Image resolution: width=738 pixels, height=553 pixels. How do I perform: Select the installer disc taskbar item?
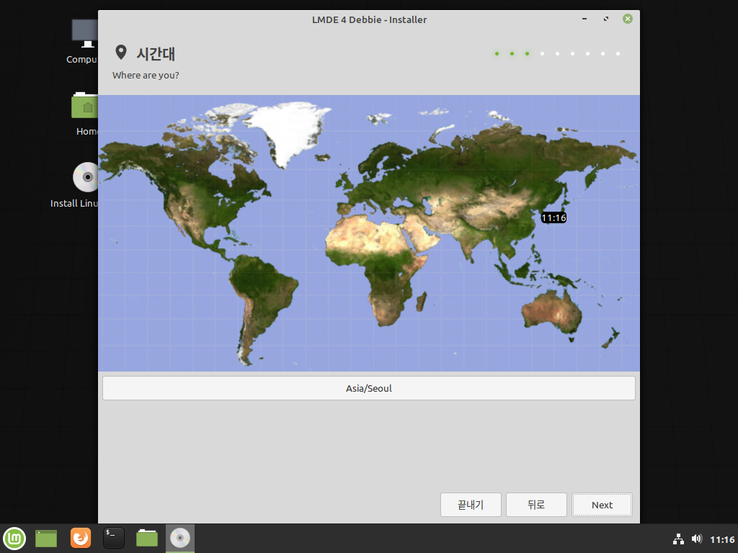coord(179,538)
